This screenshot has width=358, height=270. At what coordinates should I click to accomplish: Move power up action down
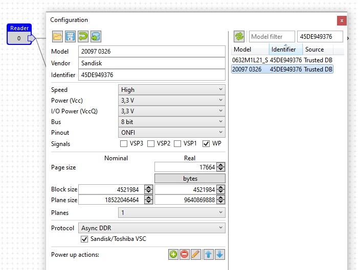tap(219, 254)
